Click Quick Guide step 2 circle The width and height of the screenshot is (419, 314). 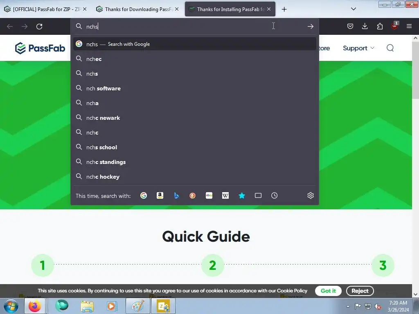213,265
